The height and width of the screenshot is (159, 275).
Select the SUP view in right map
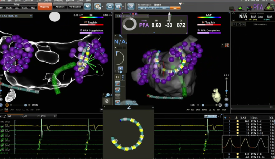pyautogui.click(x=224, y=109)
